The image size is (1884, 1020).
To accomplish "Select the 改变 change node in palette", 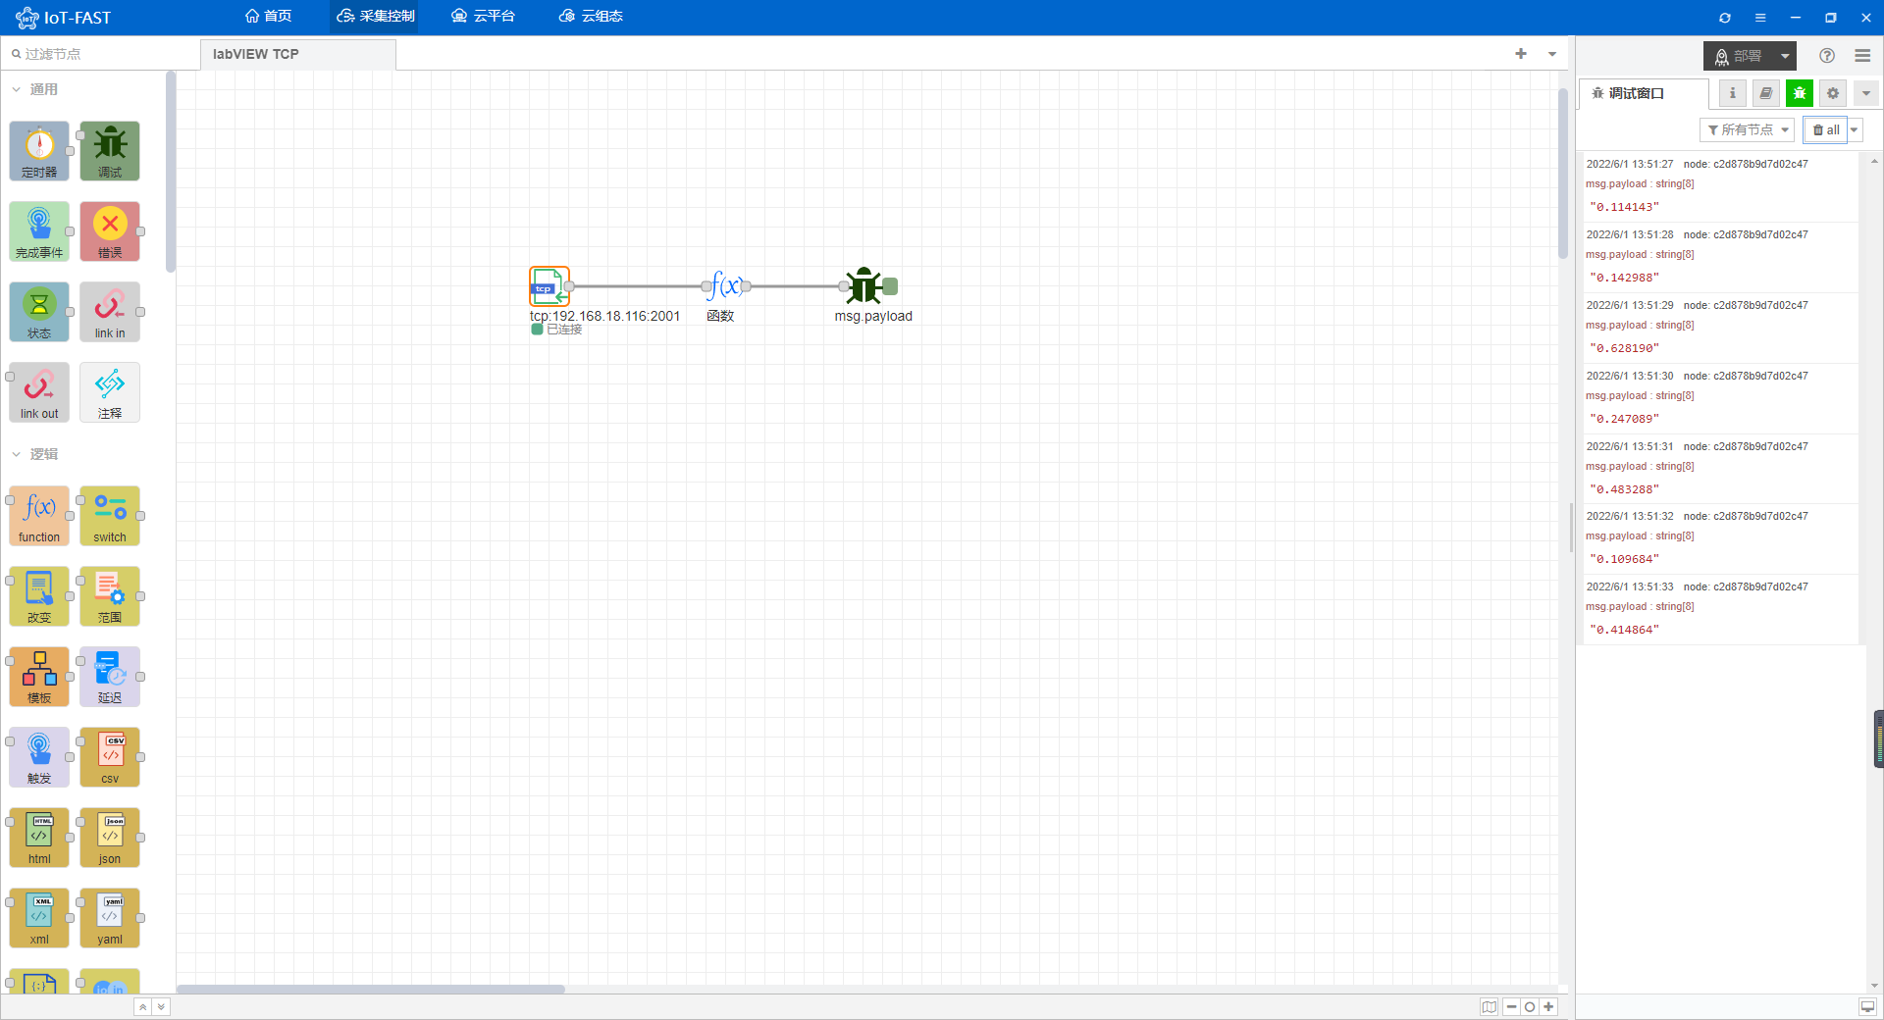I will 39,596.
